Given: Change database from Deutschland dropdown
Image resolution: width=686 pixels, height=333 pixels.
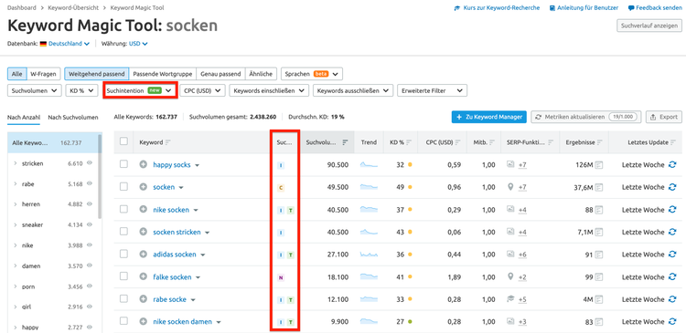Looking at the screenshot, I should 69,44.
